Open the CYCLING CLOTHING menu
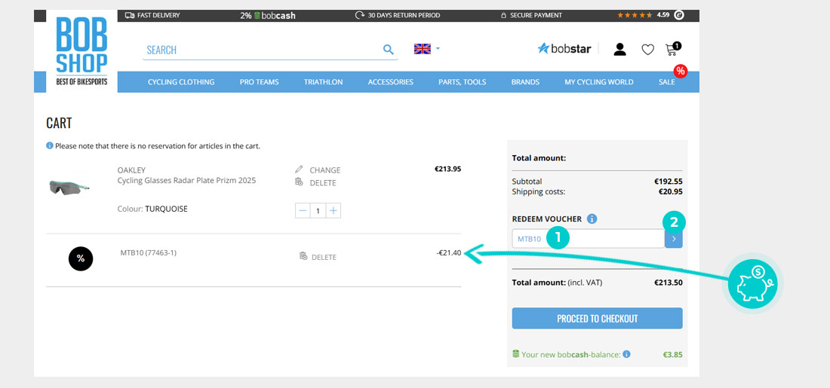This screenshot has height=388, width=830. (x=181, y=82)
